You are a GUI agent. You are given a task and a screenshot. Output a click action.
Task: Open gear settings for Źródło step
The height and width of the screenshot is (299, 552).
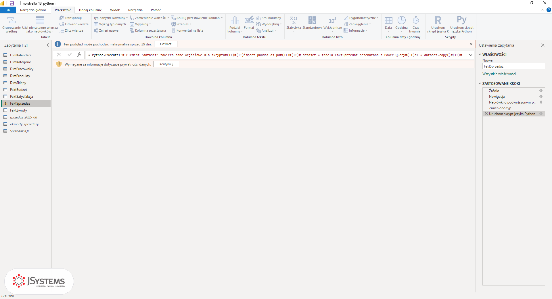coord(541,91)
